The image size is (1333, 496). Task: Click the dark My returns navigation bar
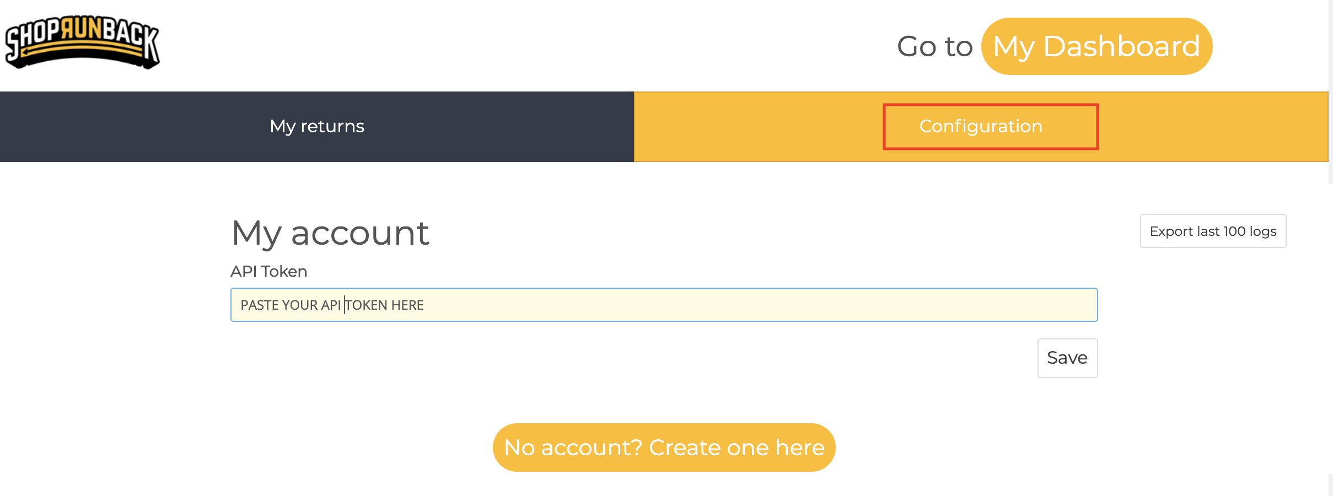[317, 126]
